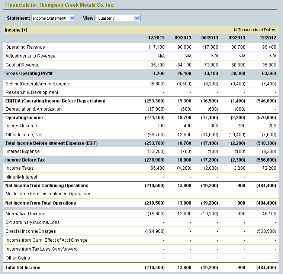This screenshot has height=274, width=283.
Task: Click the Other Income, Net label
Action: pos(24,135)
